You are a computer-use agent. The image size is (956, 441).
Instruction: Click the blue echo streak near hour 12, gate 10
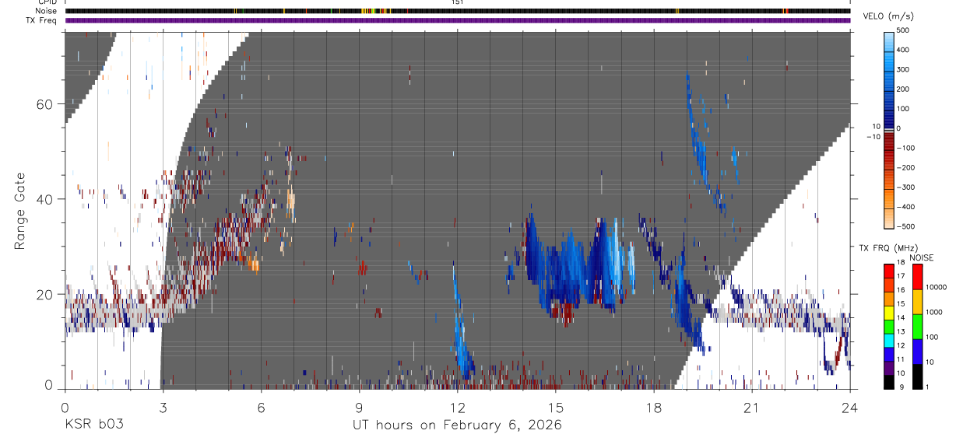[x=462, y=334]
